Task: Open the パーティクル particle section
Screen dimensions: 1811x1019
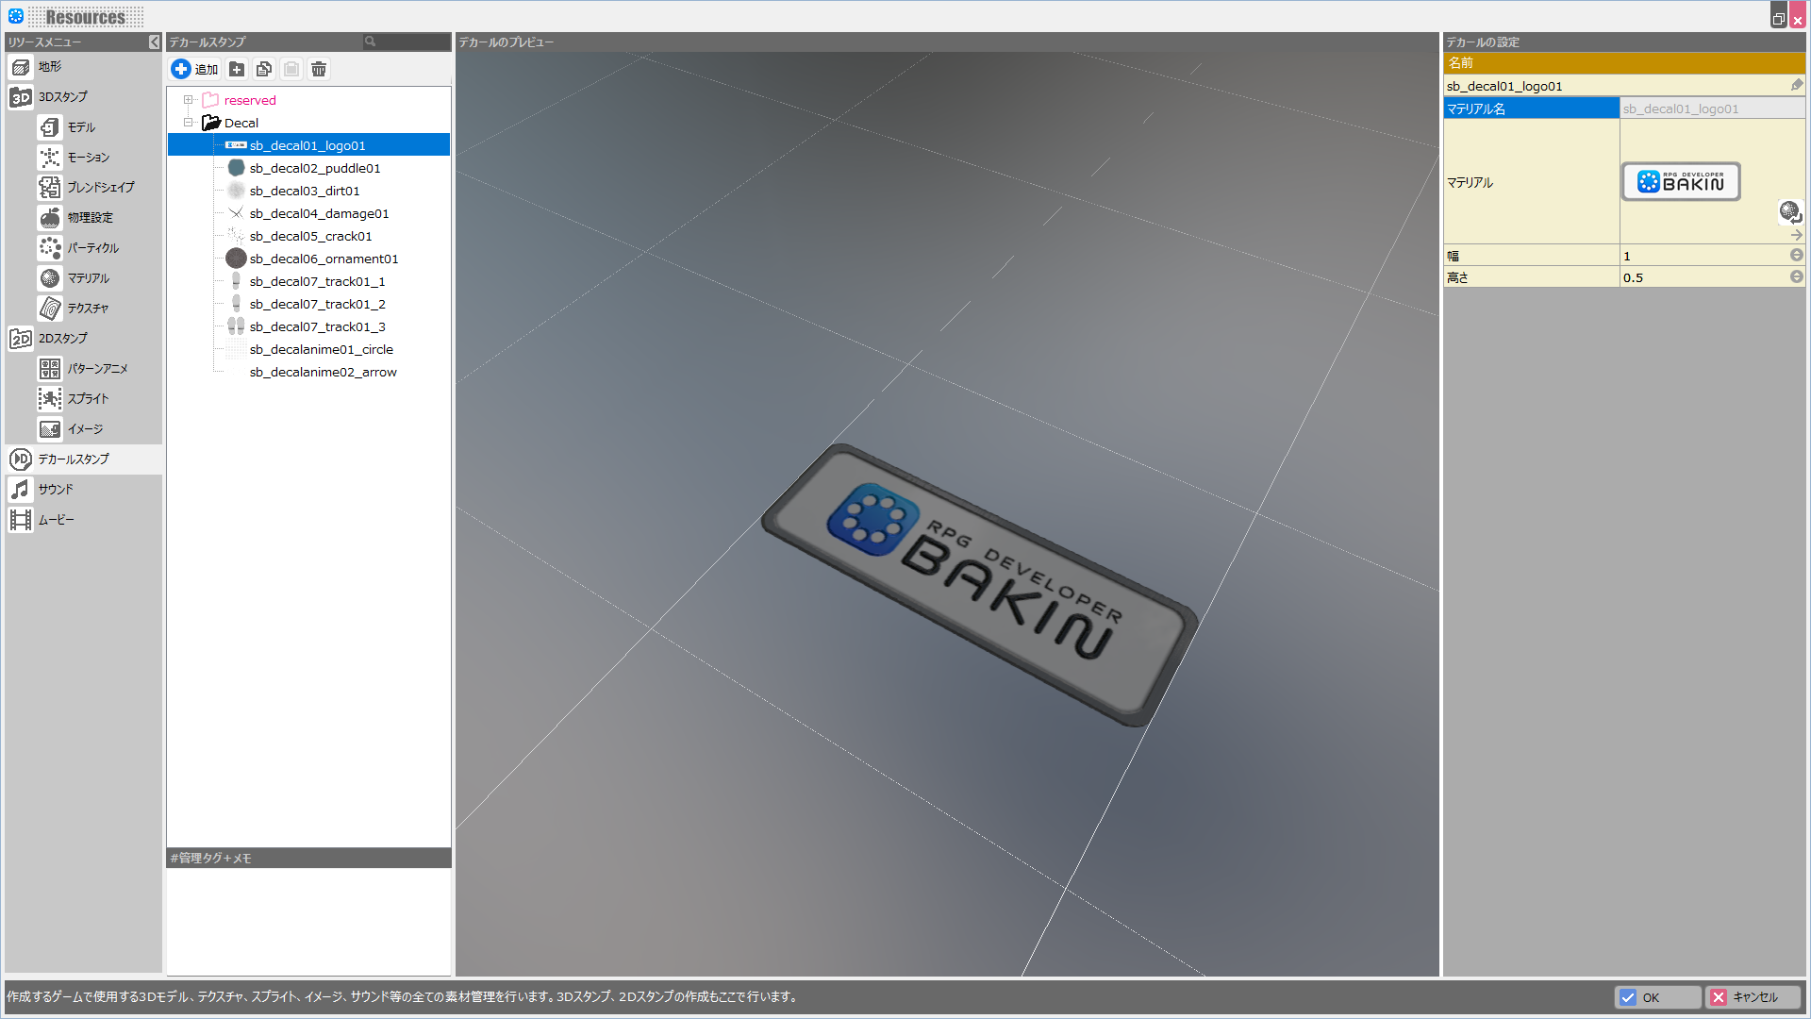Action: (x=92, y=248)
